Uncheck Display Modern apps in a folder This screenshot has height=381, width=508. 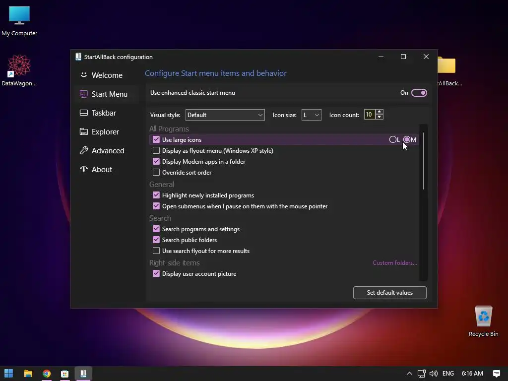pyautogui.click(x=156, y=161)
